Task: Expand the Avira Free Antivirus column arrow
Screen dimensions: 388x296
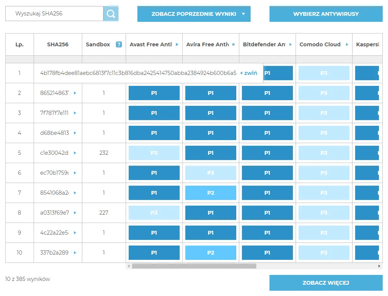Action: point(234,44)
